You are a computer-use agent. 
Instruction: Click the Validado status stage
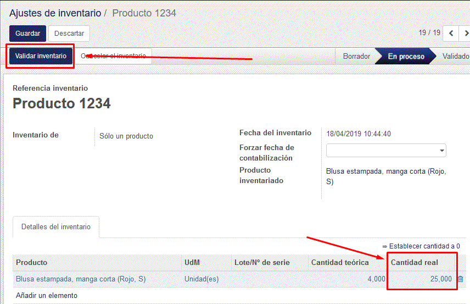point(456,57)
